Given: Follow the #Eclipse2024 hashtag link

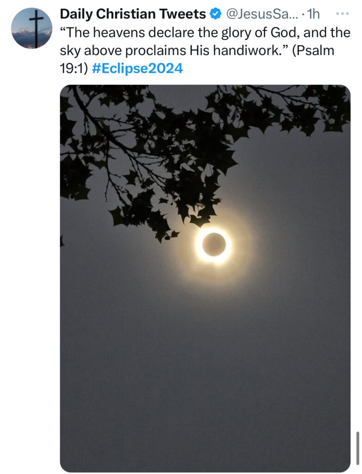Looking at the screenshot, I should point(137,69).
